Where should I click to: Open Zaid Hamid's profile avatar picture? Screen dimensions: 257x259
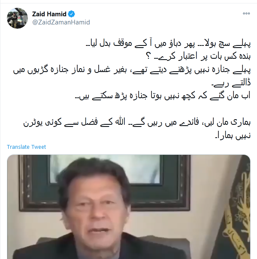coord(17,18)
